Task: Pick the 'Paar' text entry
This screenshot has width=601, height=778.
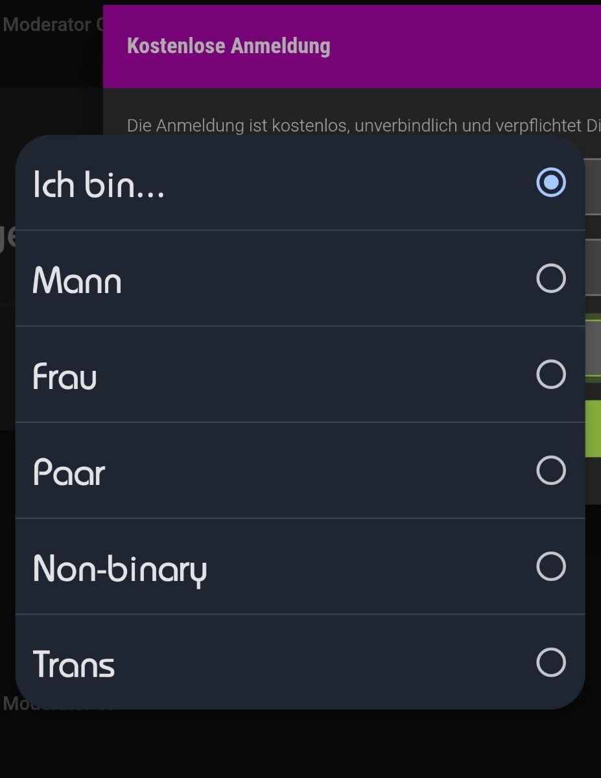Action: click(x=69, y=473)
